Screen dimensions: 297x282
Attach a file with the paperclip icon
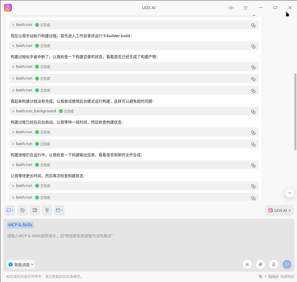click(x=261, y=264)
